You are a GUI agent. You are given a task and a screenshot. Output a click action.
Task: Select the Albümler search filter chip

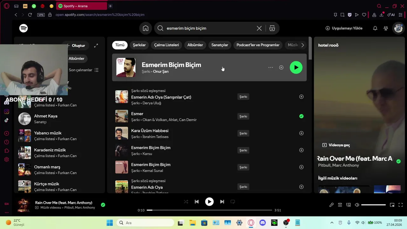pyautogui.click(x=195, y=45)
